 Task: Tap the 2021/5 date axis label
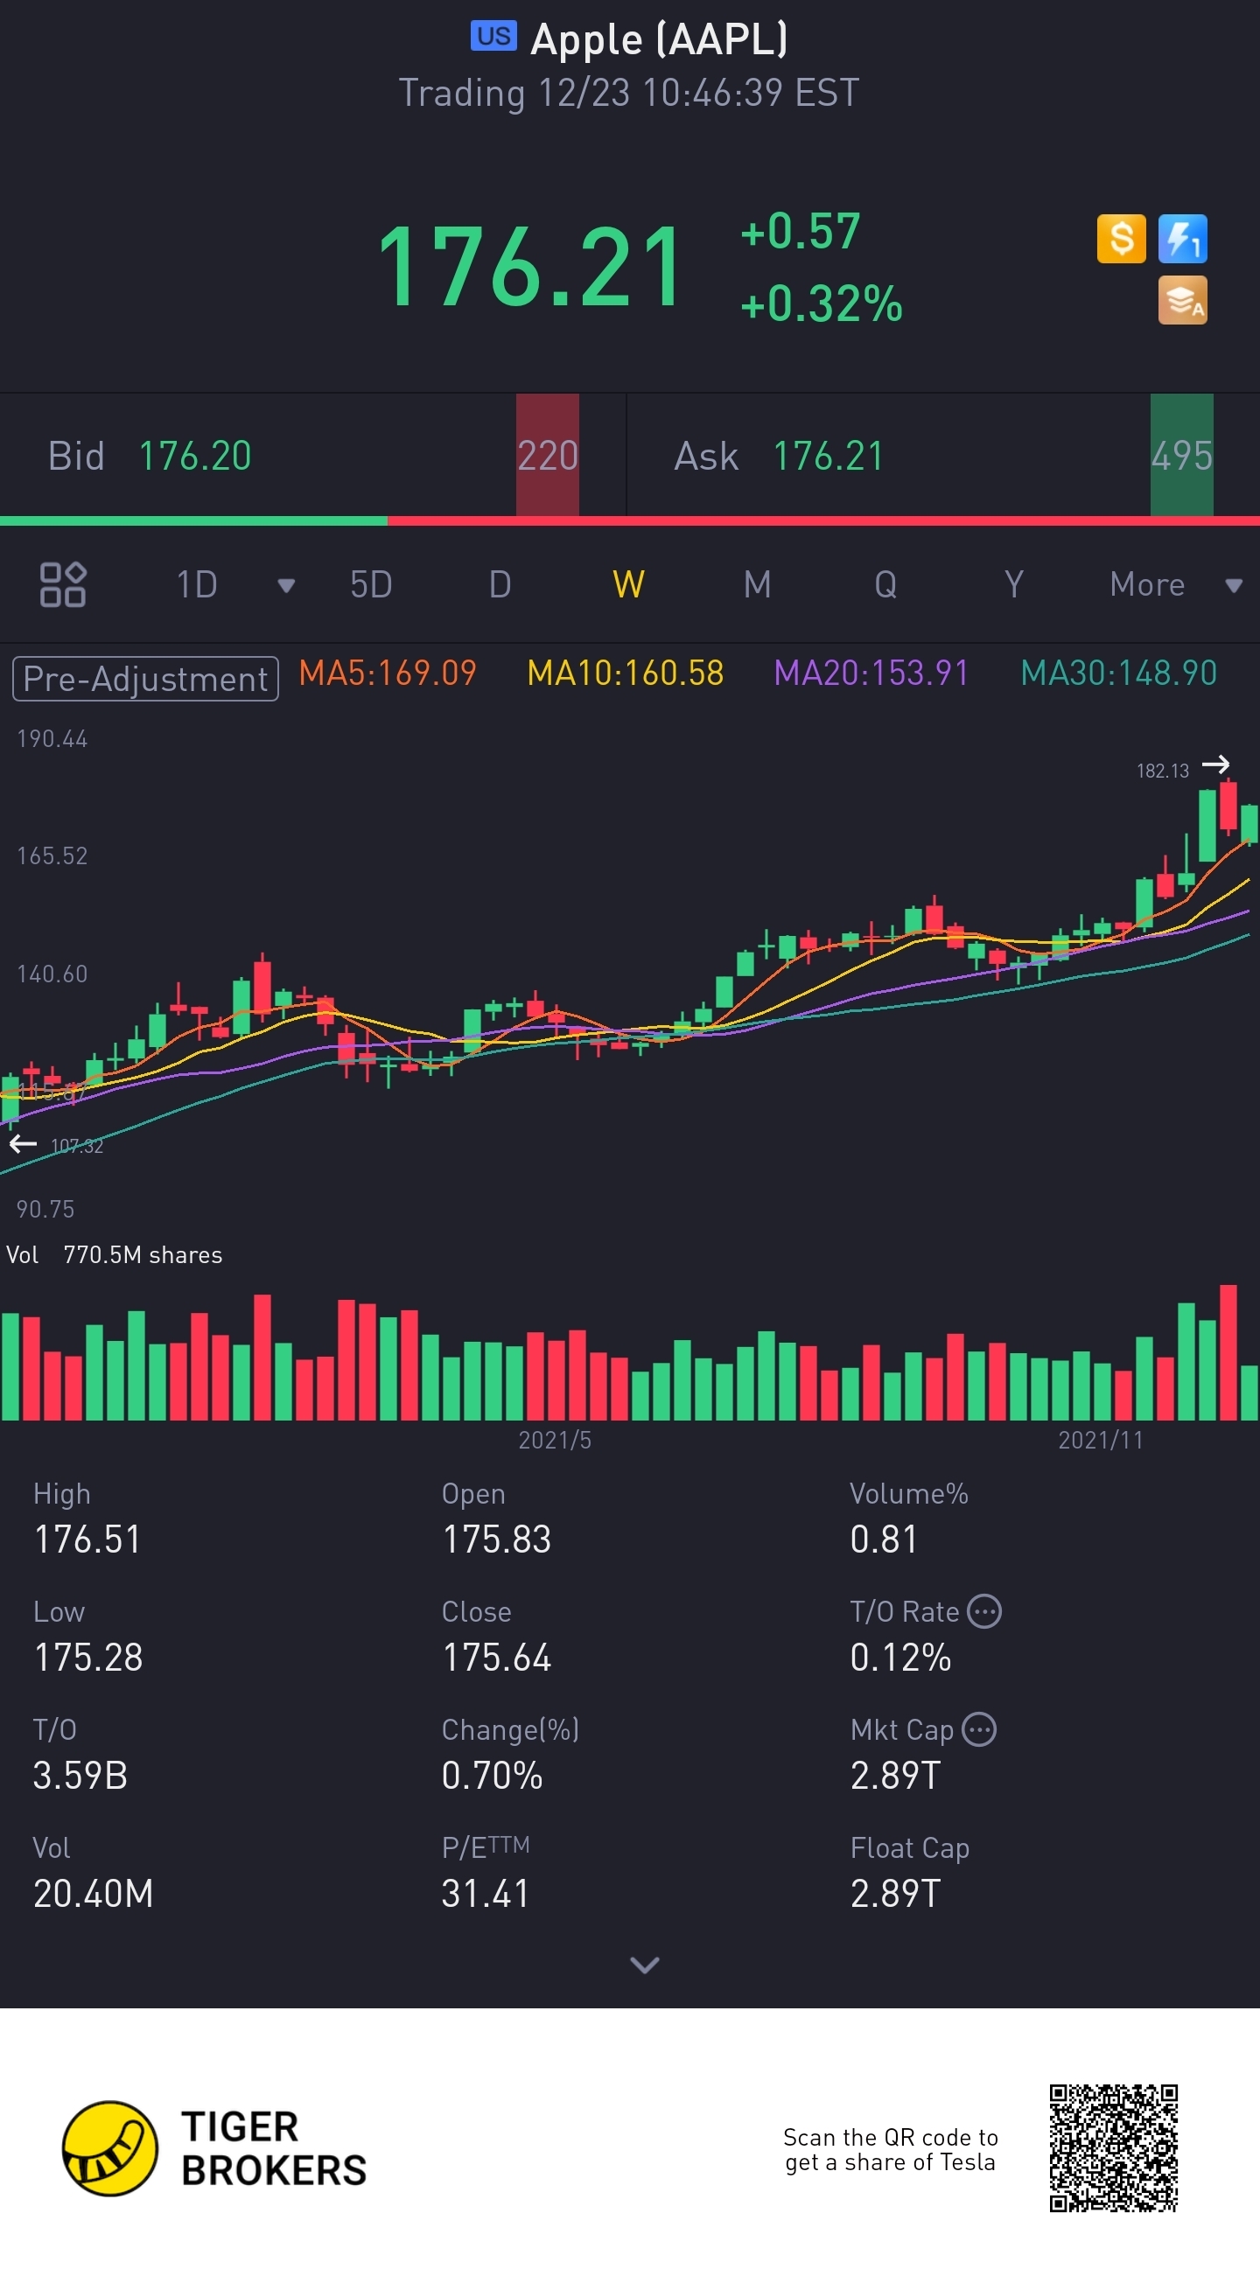click(x=555, y=1440)
